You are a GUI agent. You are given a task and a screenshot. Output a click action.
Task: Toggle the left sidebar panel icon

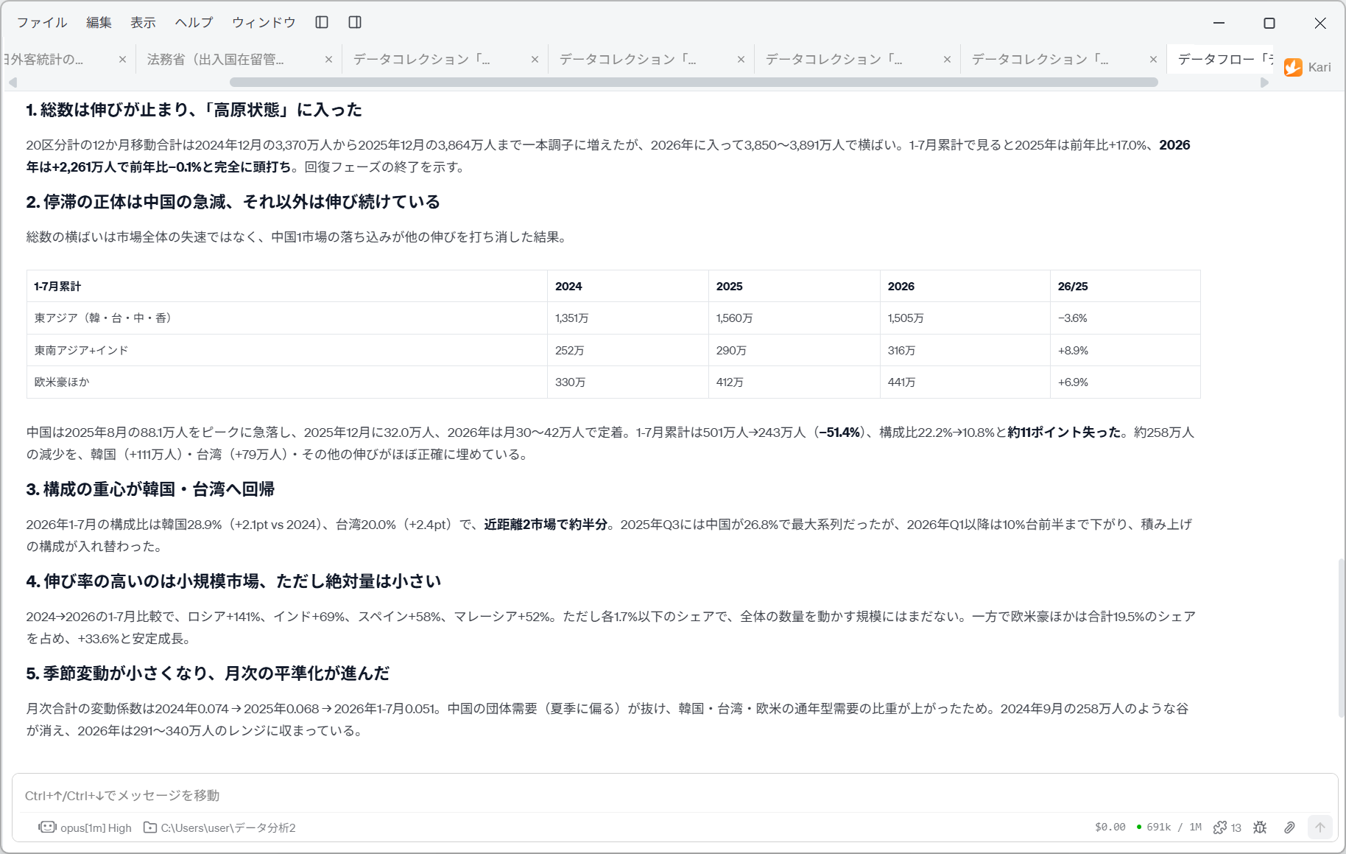point(322,22)
